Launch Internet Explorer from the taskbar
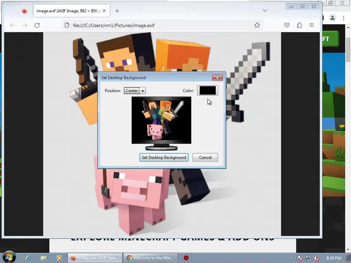351x263 pixels. pos(28,258)
